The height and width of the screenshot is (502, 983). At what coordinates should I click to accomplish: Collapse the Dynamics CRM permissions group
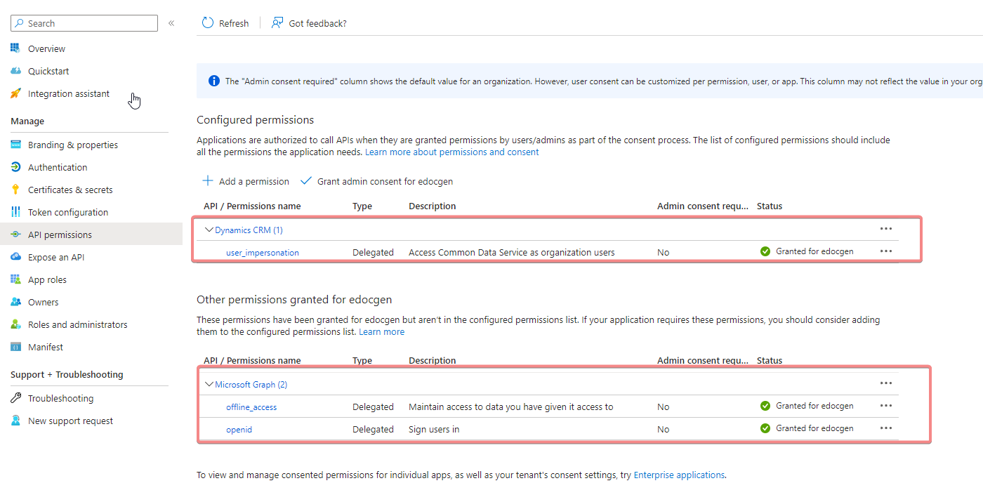209,229
